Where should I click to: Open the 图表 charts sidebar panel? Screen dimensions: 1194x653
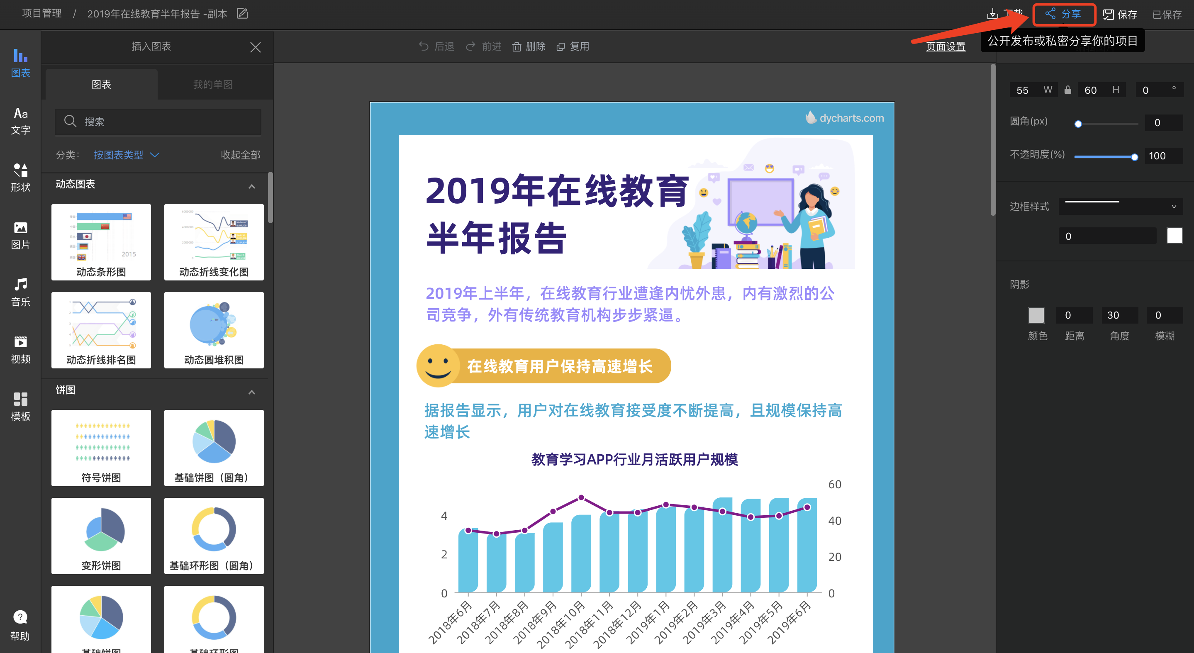point(20,63)
